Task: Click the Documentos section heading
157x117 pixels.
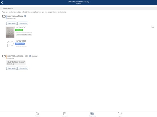Action: pos(7,8)
